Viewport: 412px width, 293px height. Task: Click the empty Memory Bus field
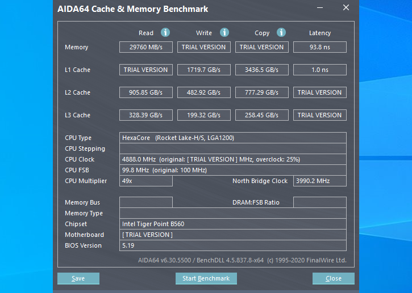[x=146, y=202]
